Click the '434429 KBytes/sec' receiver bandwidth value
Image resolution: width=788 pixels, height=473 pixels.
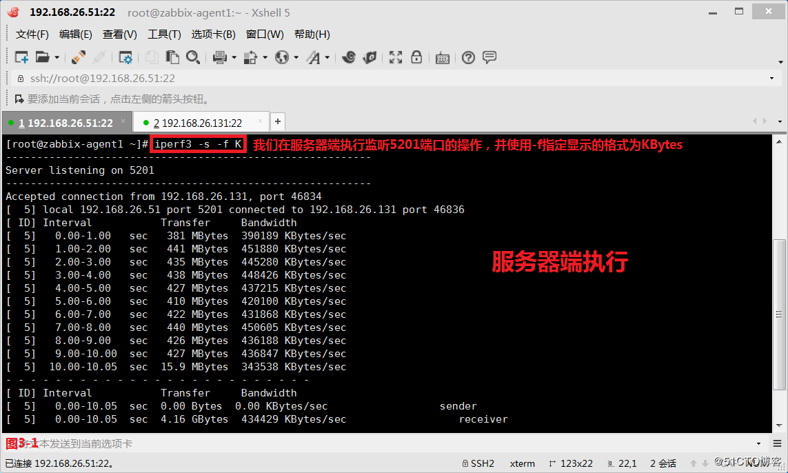point(294,419)
